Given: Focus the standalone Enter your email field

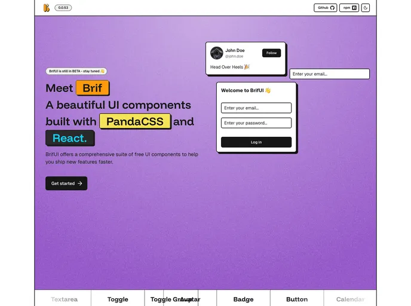Looking at the screenshot, I should tap(330, 74).
